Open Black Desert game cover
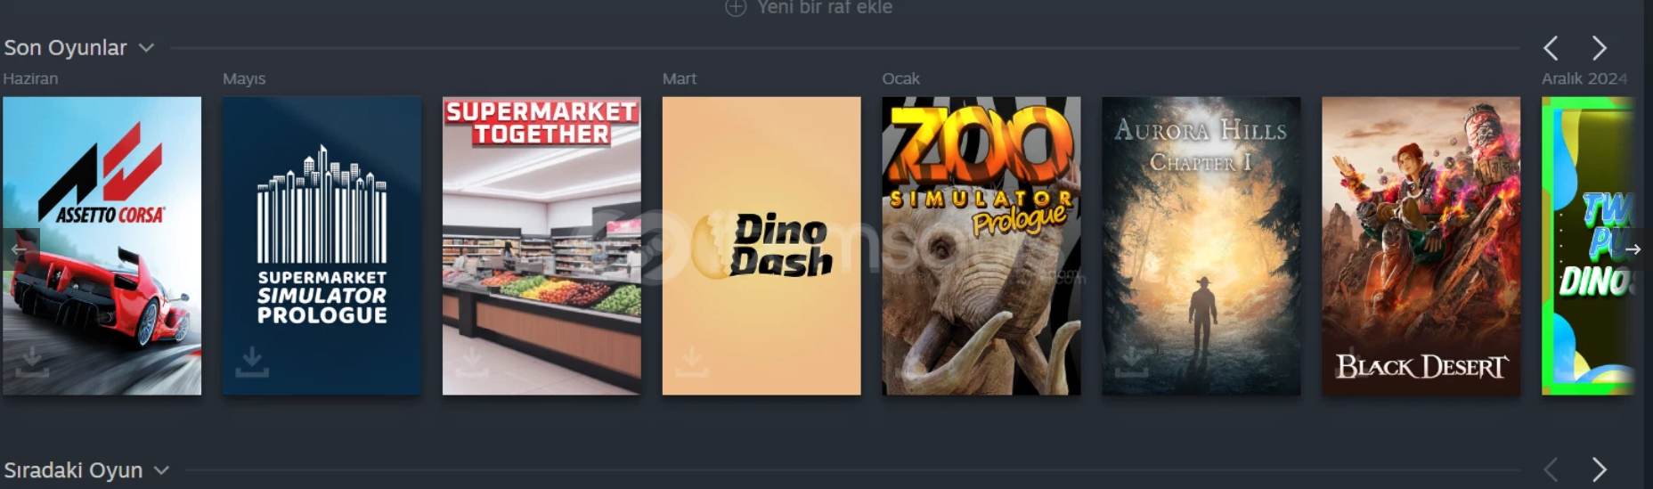Image resolution: width=1653 pixels, height=489 pixels. (x=1421, y=246)
